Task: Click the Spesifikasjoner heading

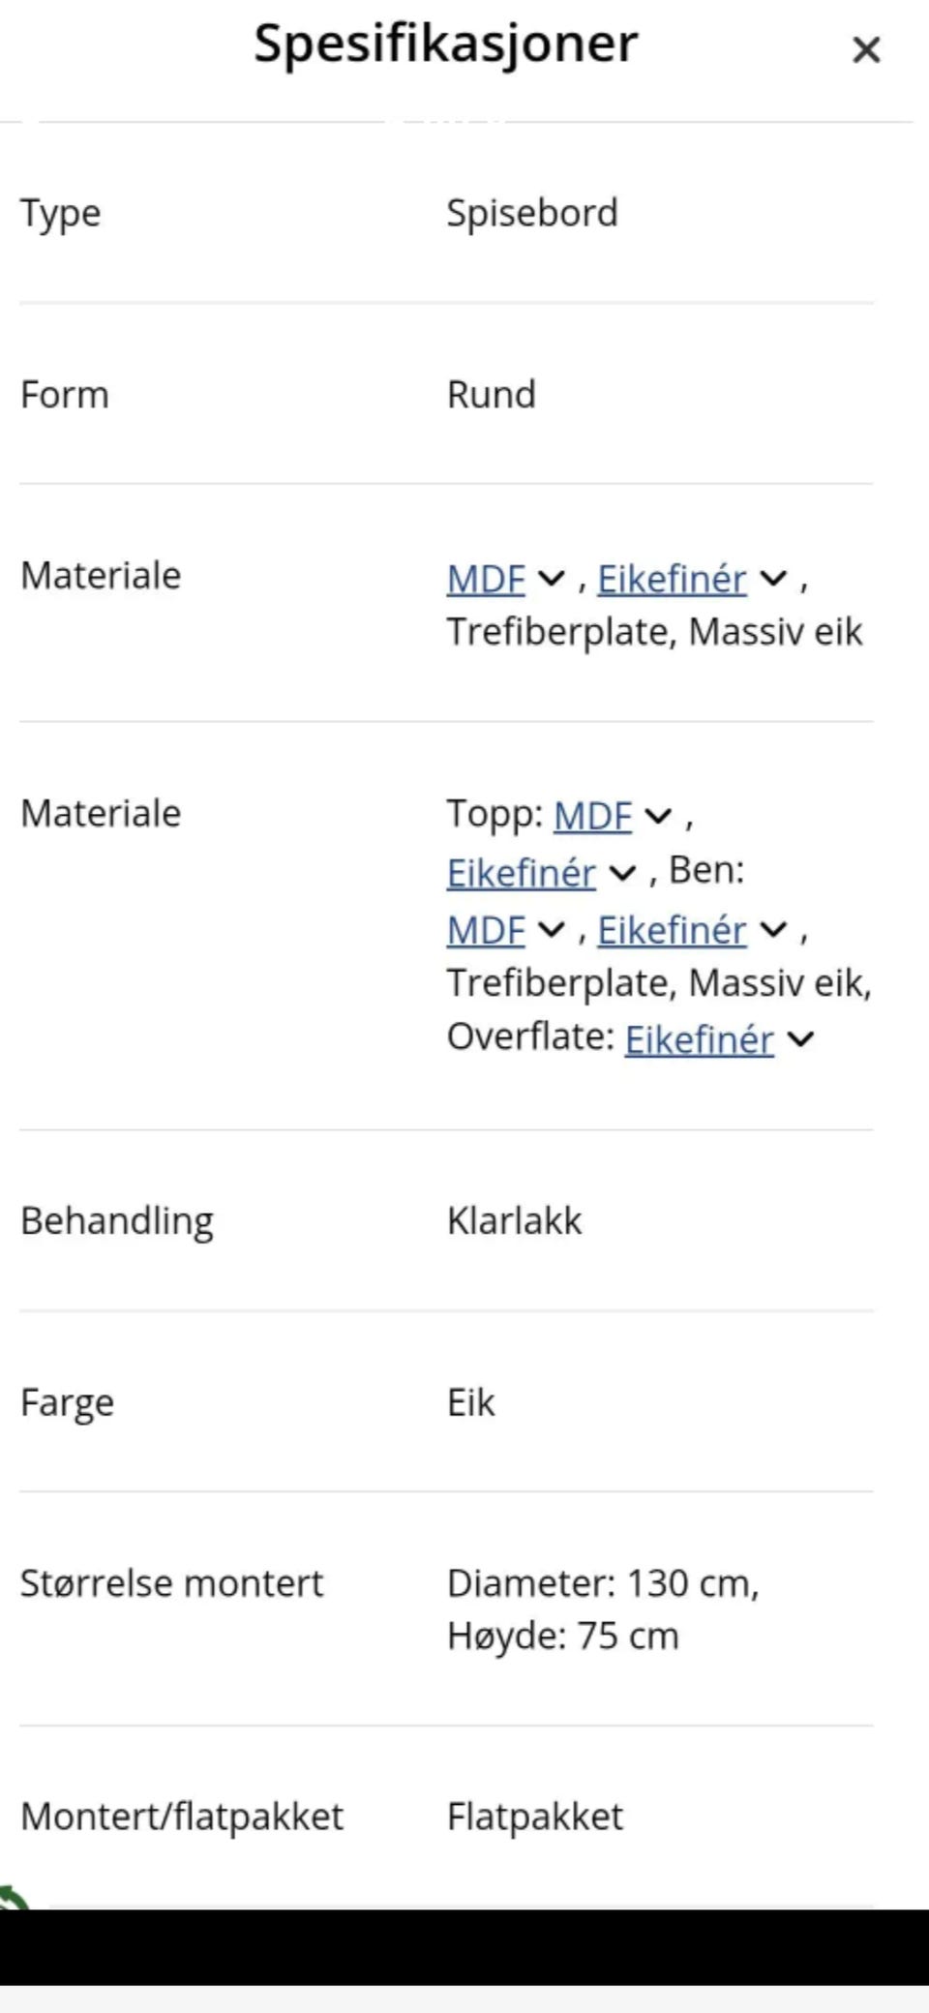Action: tap(445, 44)
